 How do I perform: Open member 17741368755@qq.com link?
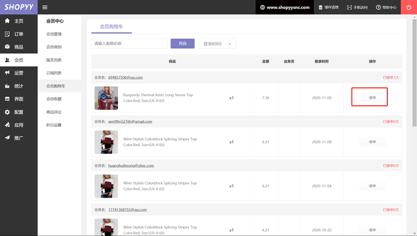pyautogui.click(x=127, y=209)
